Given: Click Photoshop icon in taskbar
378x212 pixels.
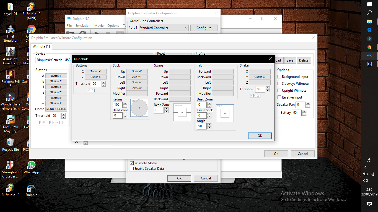Looking at the screenshot, I should tap(369, 64).
